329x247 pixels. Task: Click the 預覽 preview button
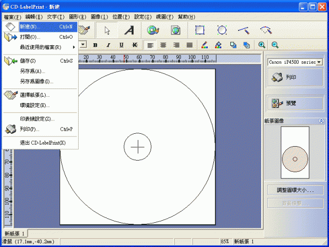point(295,102)
